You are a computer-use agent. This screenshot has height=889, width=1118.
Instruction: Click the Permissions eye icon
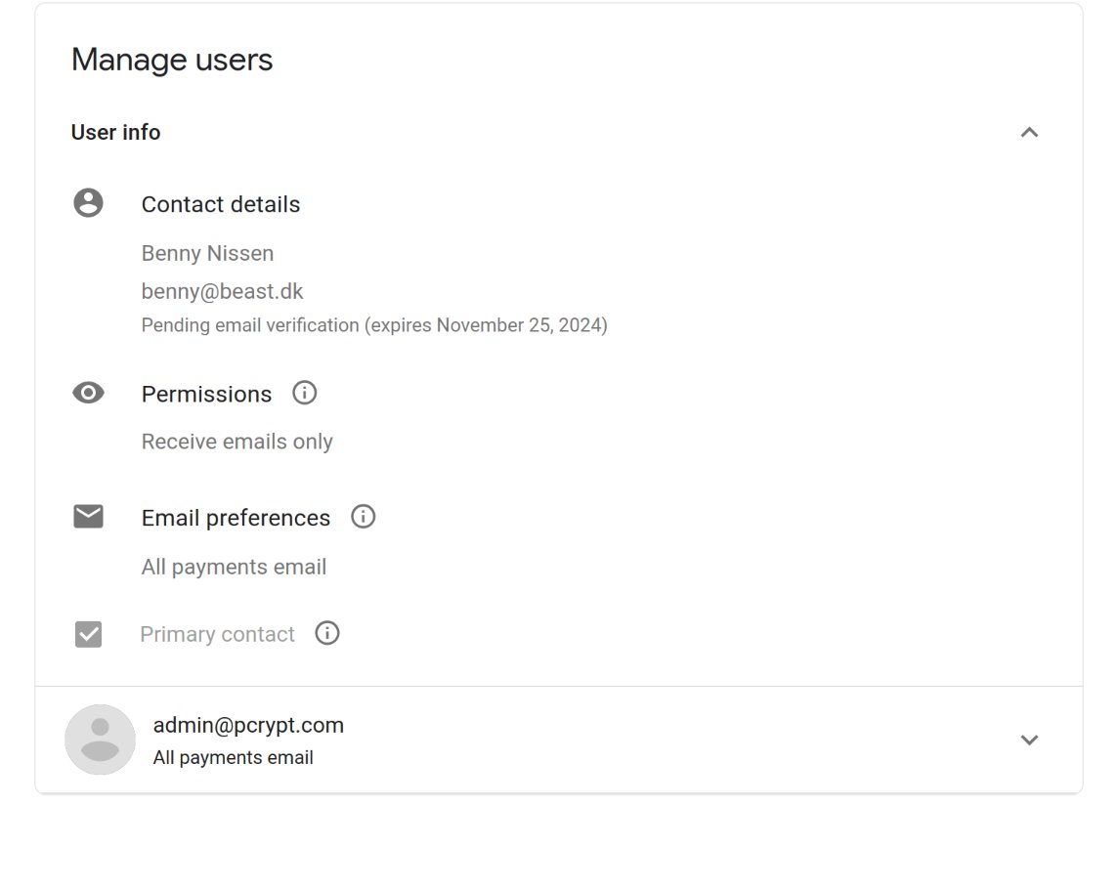(x=88, y=393)
